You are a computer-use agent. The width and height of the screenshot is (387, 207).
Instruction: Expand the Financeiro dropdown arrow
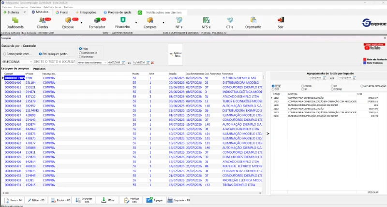click(136, 23)
